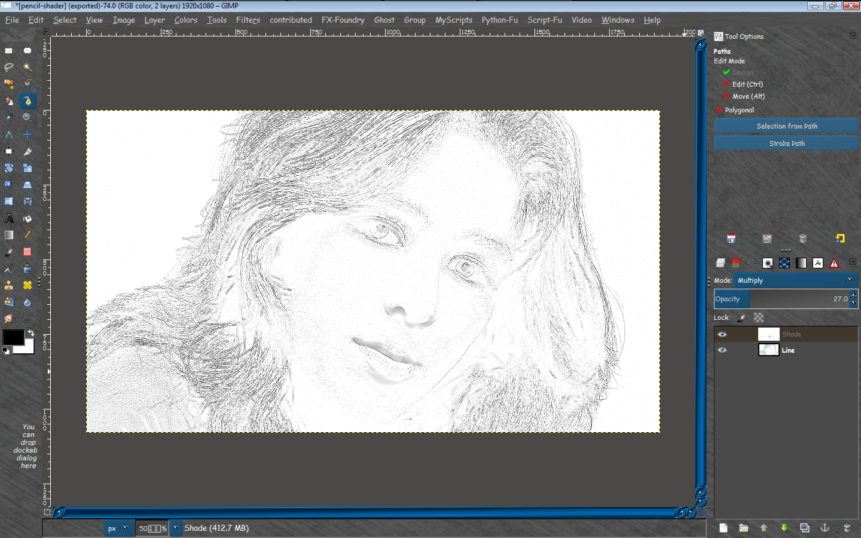Select the Zoom magnifier tool
The height and width of the screenshot is (538, 861).
28,118
